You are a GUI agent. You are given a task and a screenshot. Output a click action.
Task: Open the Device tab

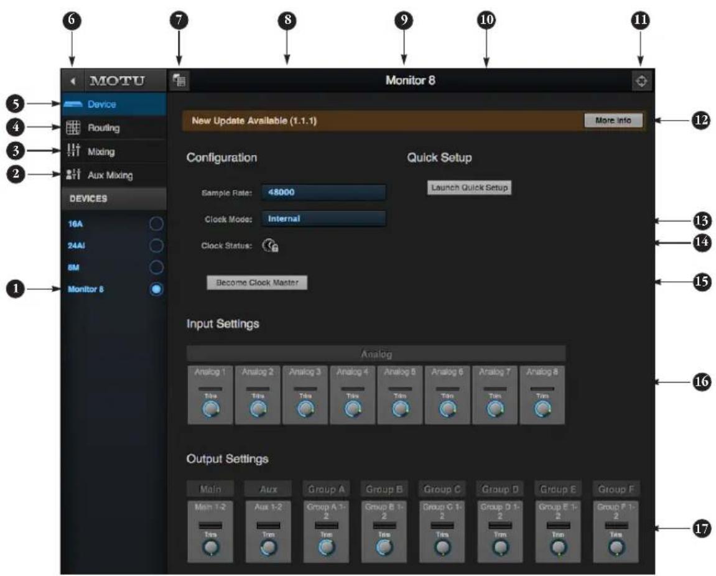114,104
